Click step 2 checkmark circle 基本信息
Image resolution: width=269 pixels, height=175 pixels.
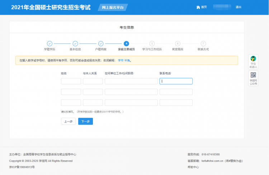[x=75, y=43]
